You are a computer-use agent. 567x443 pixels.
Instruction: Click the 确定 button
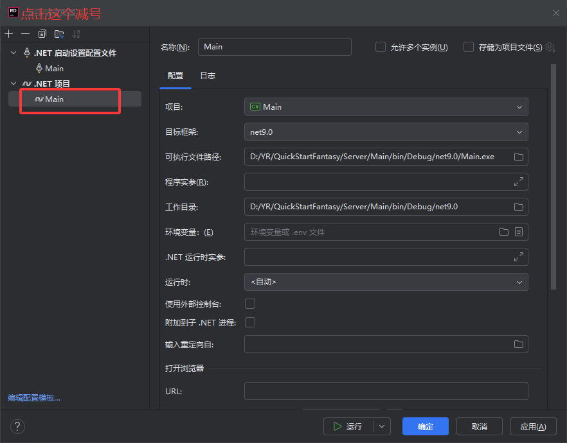pyautogui.click(x=425, y=426)
